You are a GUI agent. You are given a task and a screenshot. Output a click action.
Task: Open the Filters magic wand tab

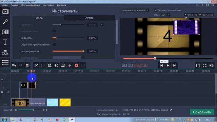(x=5, y=22)
